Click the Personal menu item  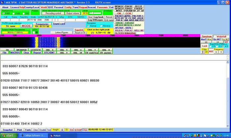[58, 7]
